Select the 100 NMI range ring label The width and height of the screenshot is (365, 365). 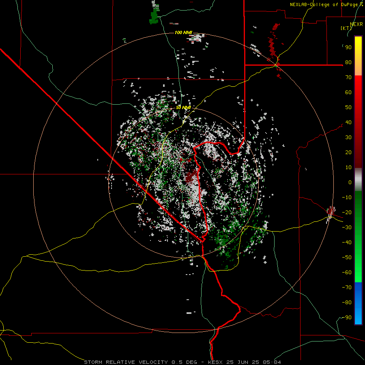(183, 32)
